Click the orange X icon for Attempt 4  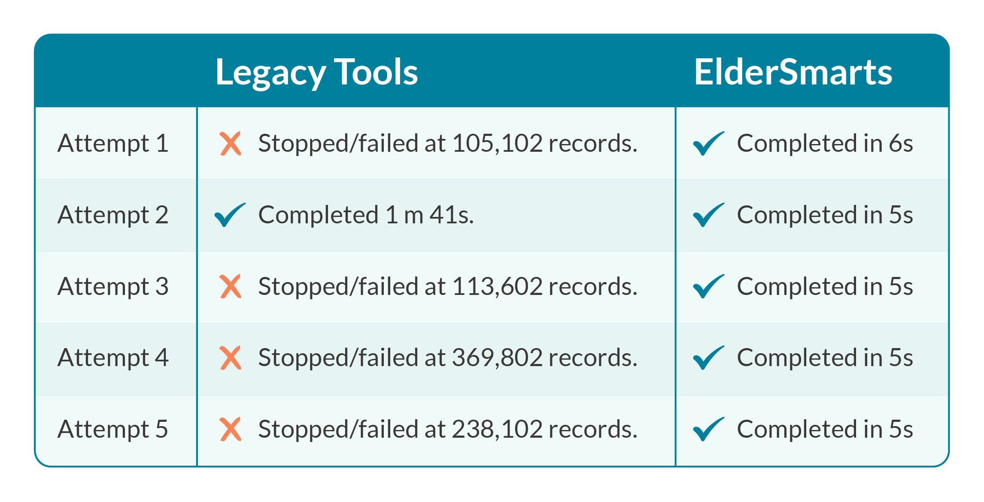(x=231, y=358)
